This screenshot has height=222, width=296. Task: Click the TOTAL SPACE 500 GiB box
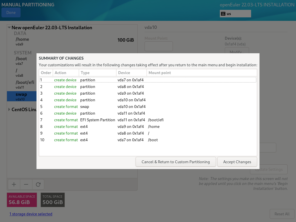click(x=53, y=200)
